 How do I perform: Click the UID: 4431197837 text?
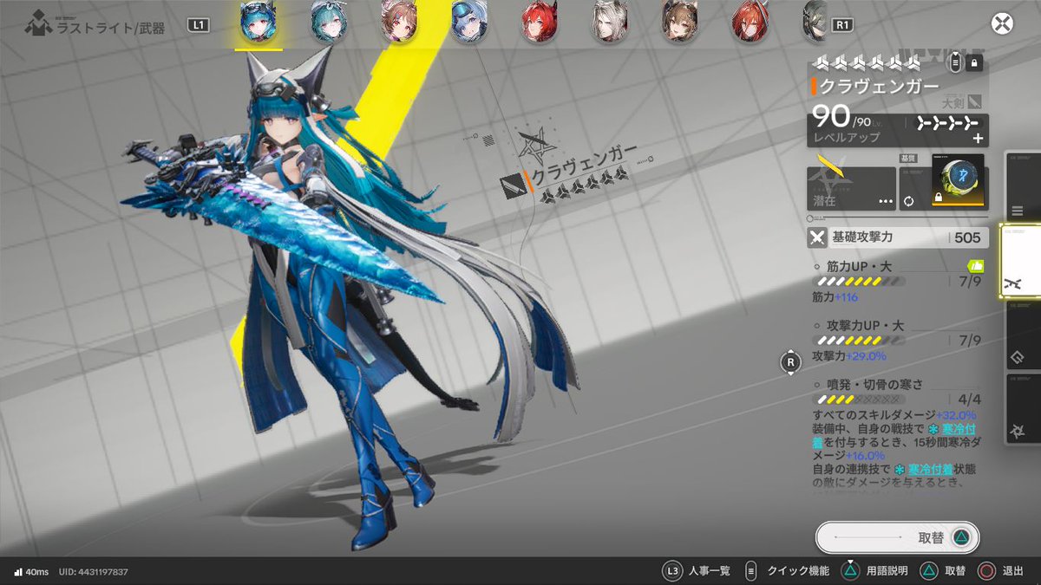93,572
